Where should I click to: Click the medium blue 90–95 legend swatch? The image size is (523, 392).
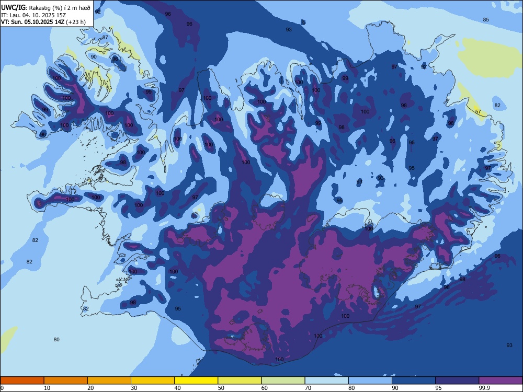click(x=414, y=381)
